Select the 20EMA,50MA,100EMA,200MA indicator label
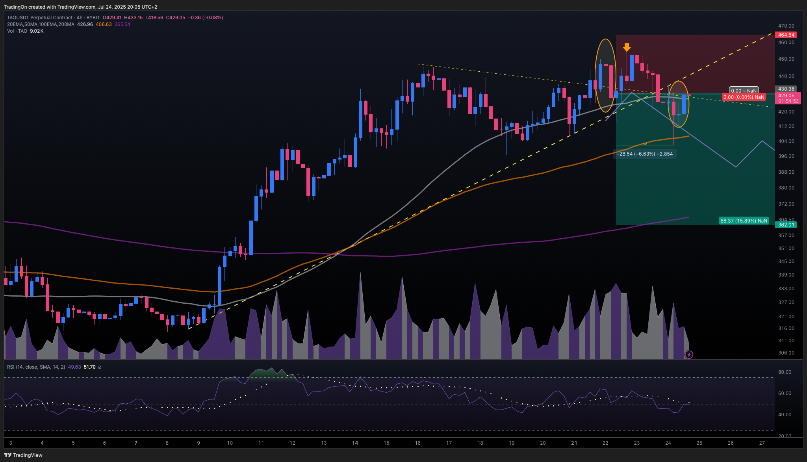This screenshot has width=807, height=462. [x=41, y=24]
